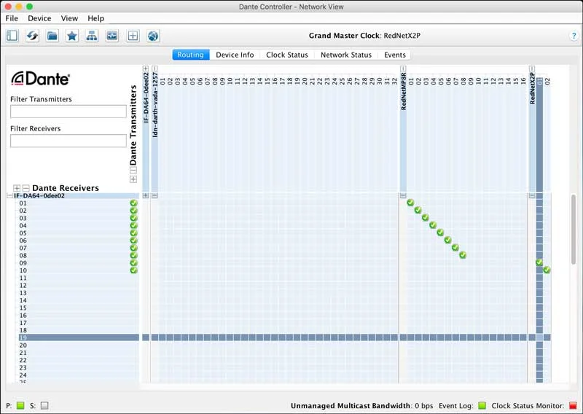Collapse IF-DA64-0dee02 receiver tree row

coord(9,195)
